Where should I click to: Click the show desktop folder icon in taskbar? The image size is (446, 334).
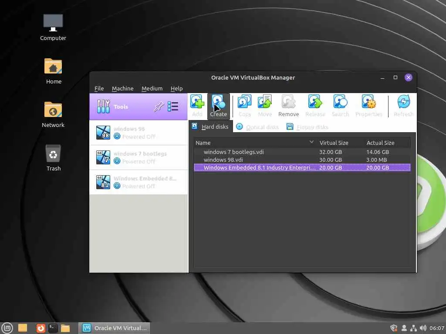23,328
